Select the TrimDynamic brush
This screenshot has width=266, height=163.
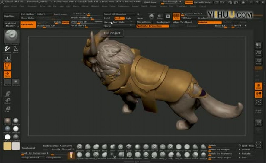click(179, 147)
